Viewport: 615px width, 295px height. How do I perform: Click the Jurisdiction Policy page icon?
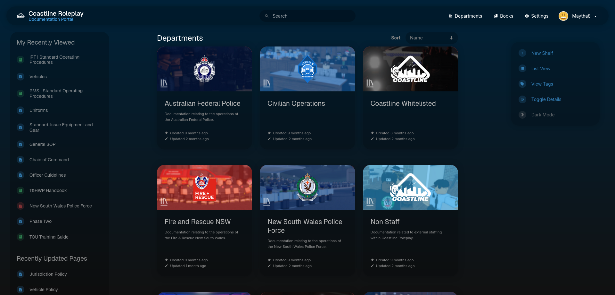[x=20, y=274]
